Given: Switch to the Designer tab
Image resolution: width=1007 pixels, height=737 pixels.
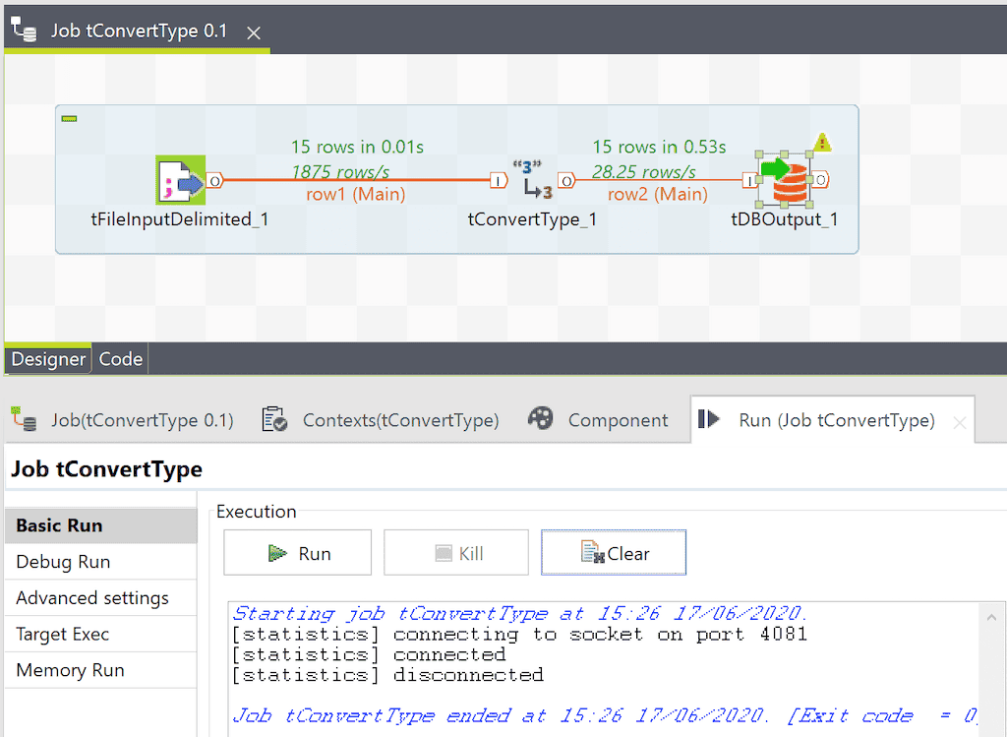Looking at the screenshot, I should click(47, 359).
